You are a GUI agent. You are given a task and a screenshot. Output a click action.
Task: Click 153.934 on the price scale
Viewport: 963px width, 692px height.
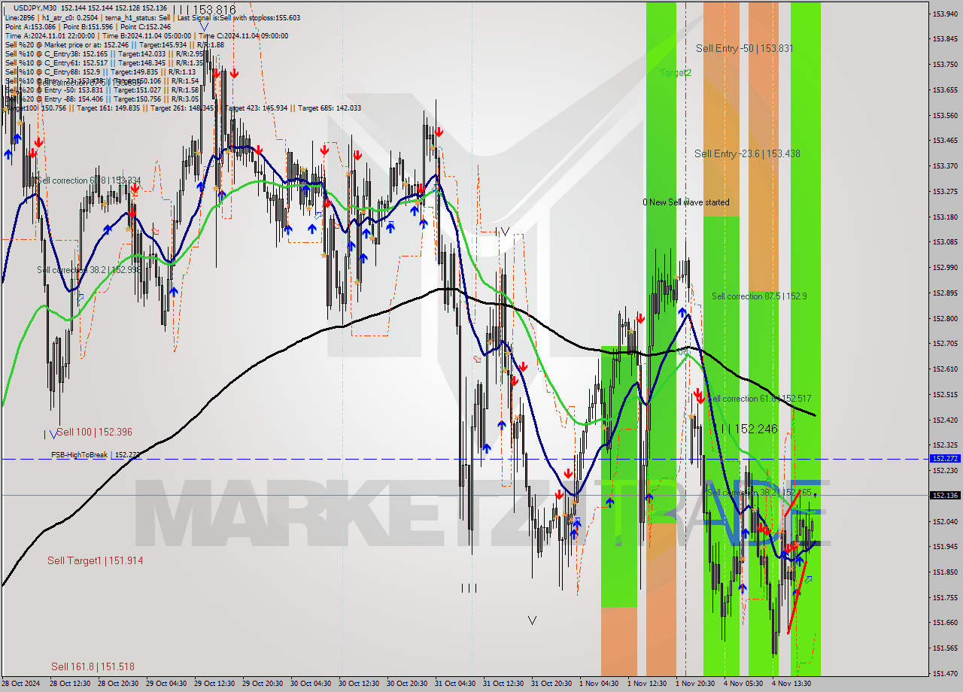pos(945,14)
